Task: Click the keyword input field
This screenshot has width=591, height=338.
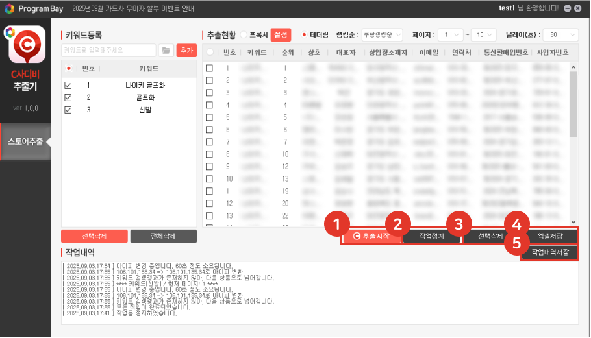Action: 108,51
